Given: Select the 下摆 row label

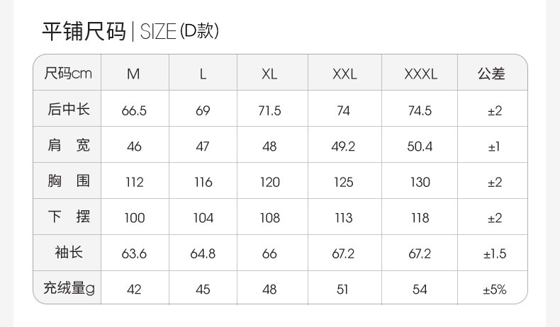Looking at the screenshot, I should 69,217.
